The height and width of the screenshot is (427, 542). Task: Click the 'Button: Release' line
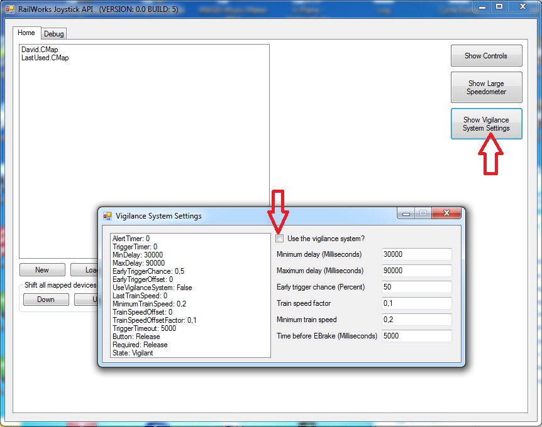(136, 337)
